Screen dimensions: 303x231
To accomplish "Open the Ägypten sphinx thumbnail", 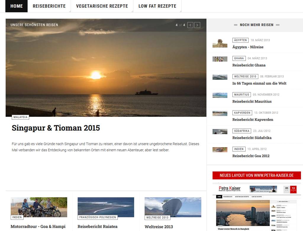I will click(x=220, y=44).
